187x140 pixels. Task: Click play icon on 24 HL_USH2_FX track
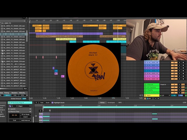[145, 71]
